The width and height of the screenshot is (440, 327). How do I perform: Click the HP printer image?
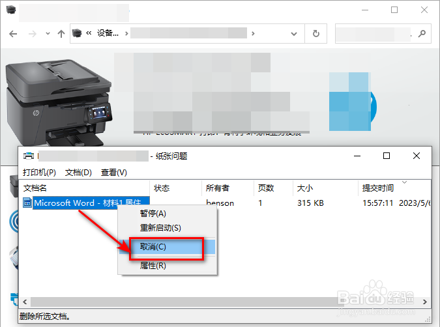(x=59, y=102)
